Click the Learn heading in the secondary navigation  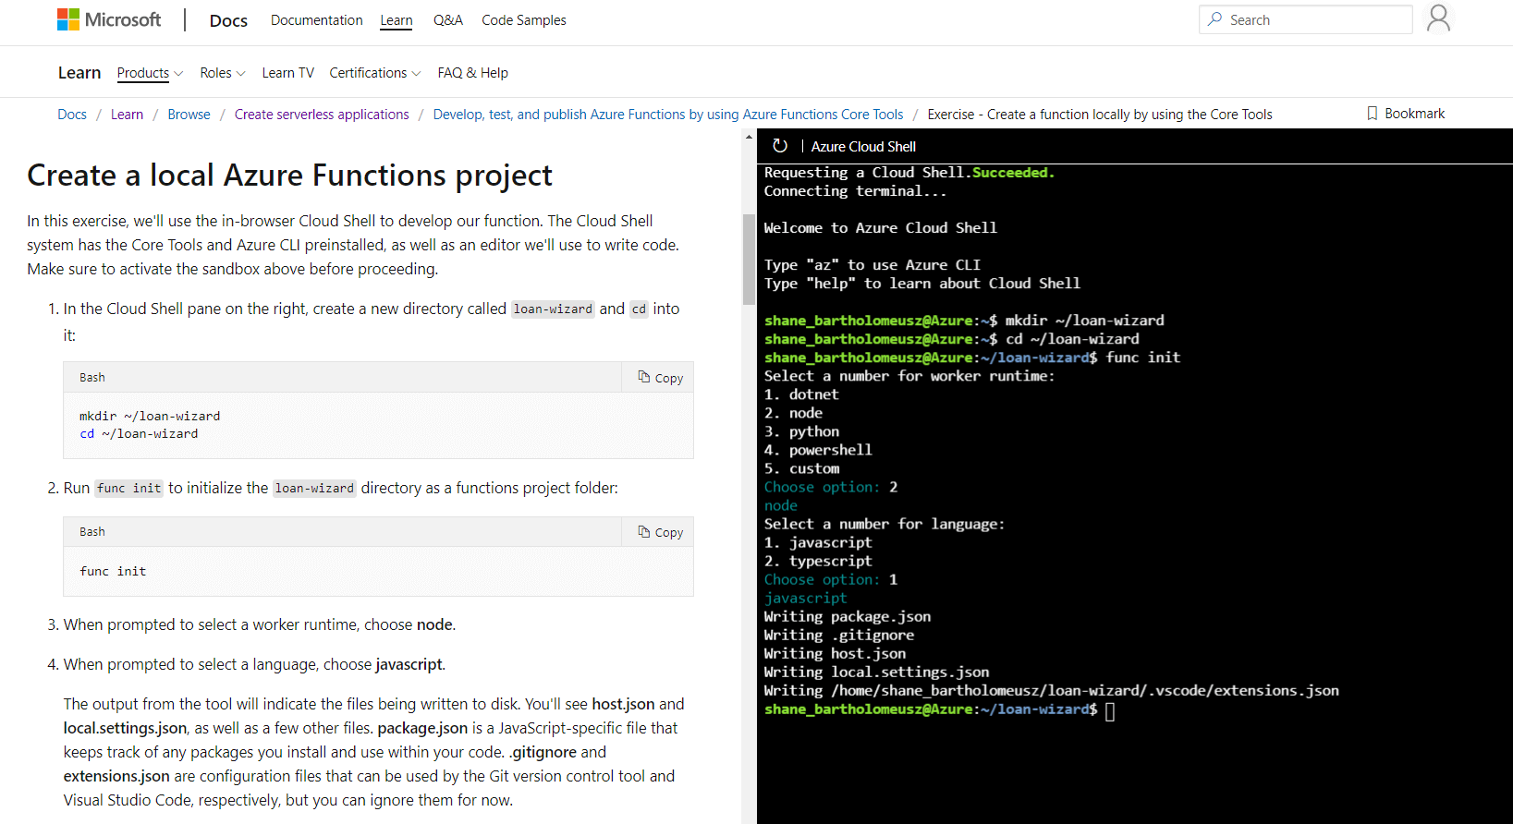pos(79,73)
